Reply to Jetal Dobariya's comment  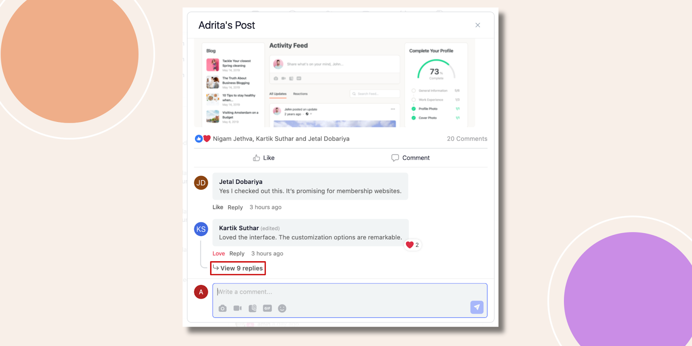pos(235,207)
